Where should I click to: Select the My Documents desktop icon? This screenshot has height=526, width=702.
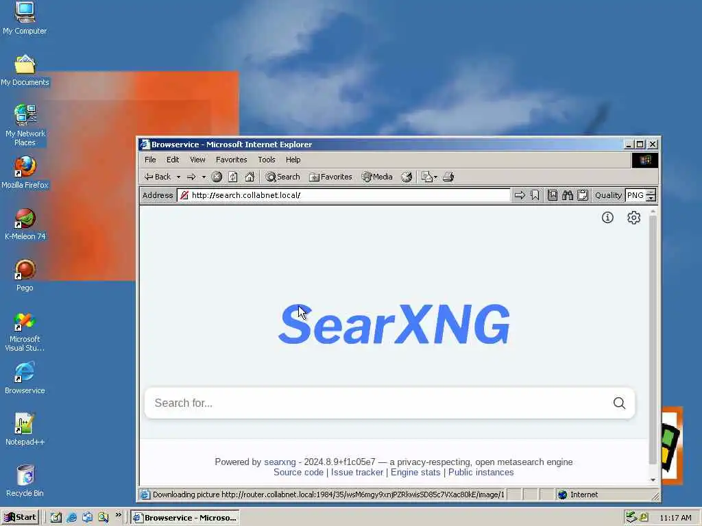25,71
